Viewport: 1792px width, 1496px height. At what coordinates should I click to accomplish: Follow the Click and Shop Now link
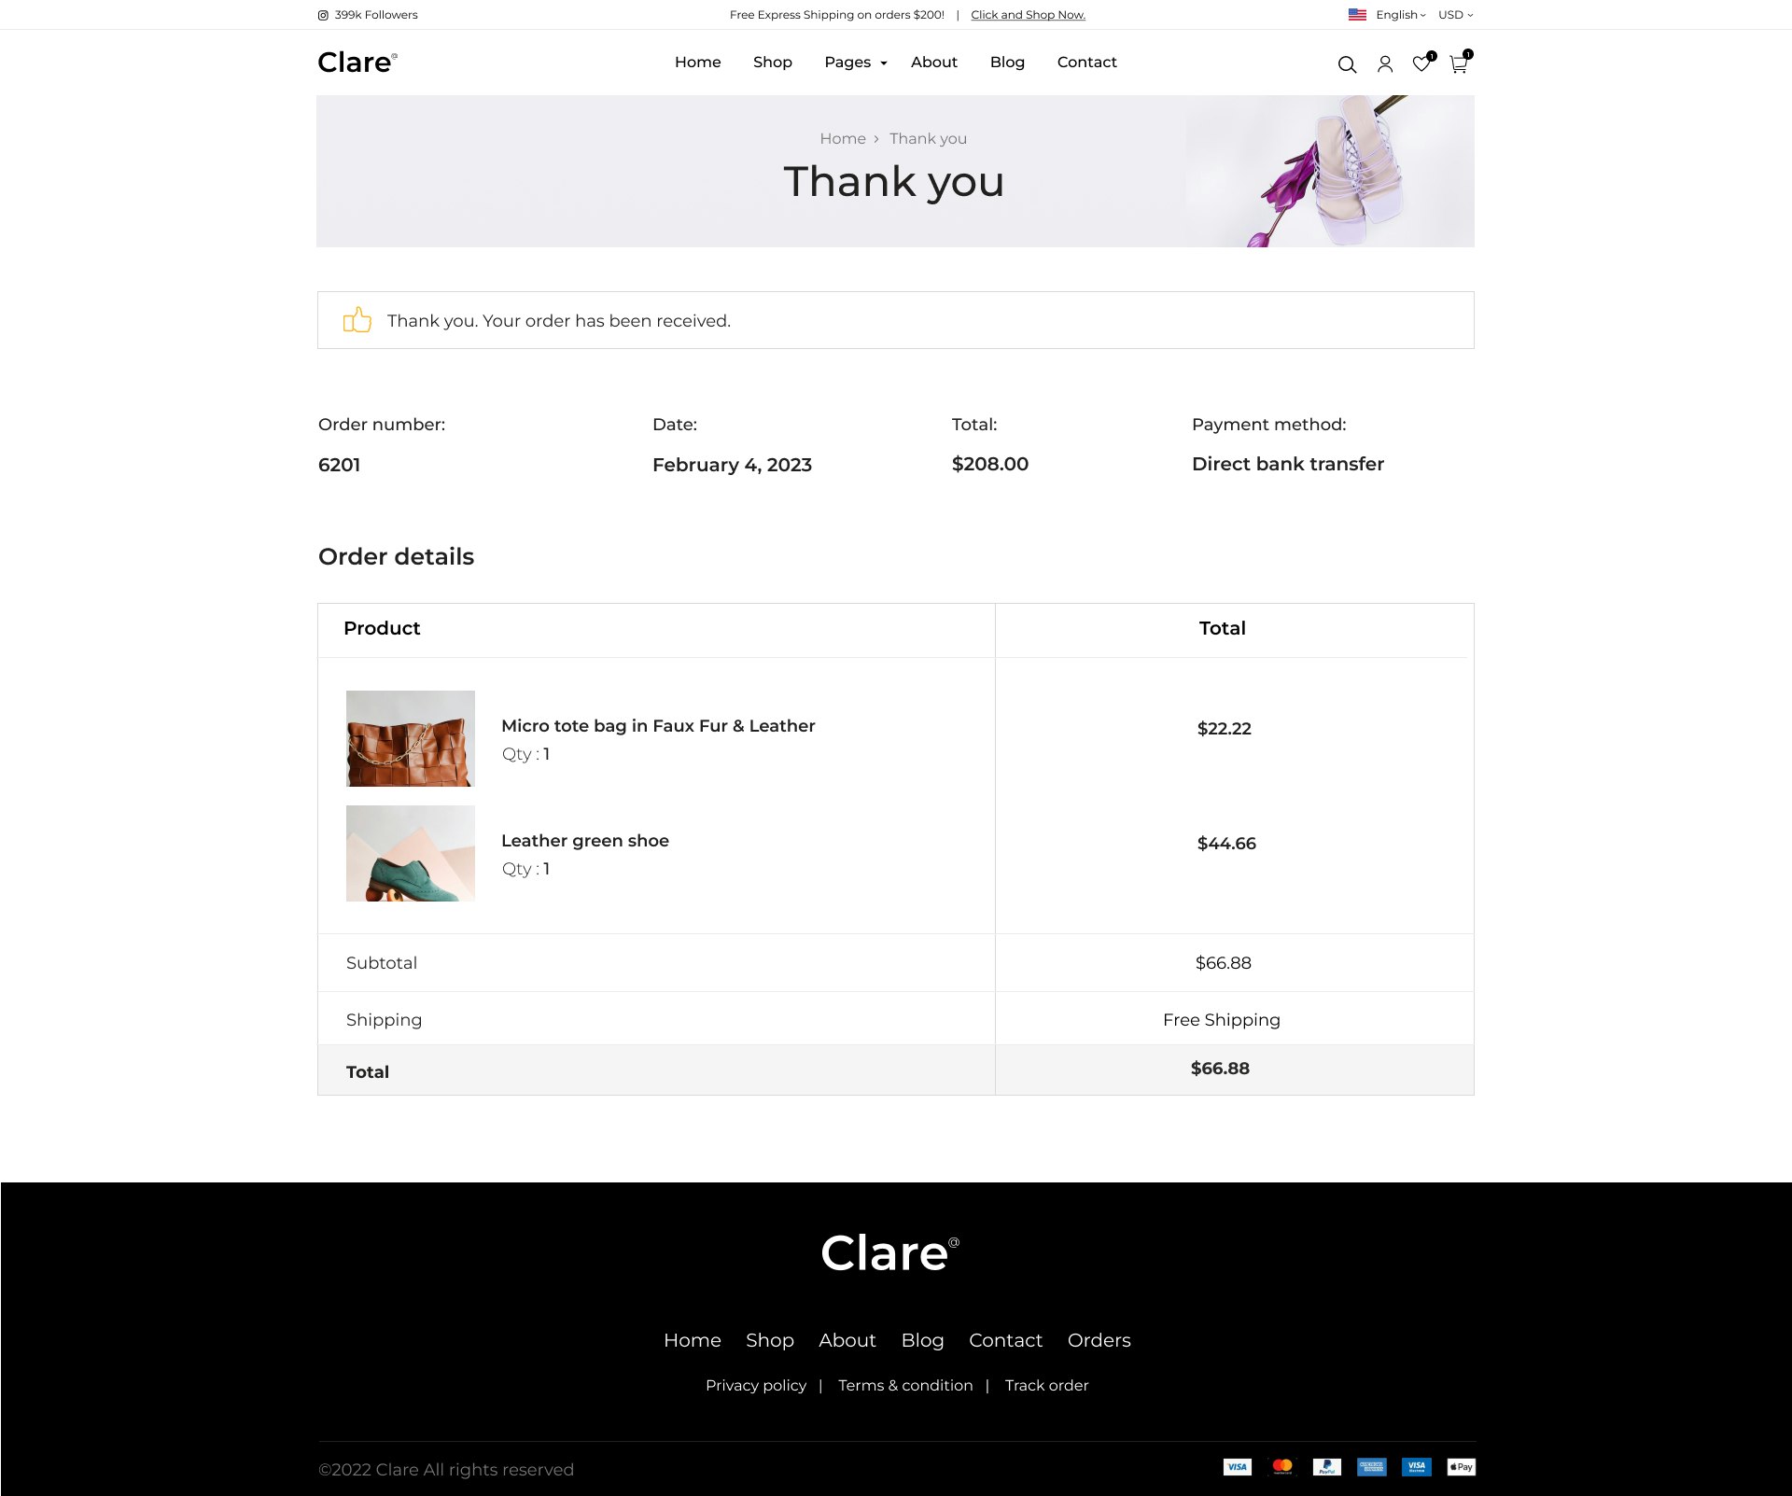[1028, 15]
